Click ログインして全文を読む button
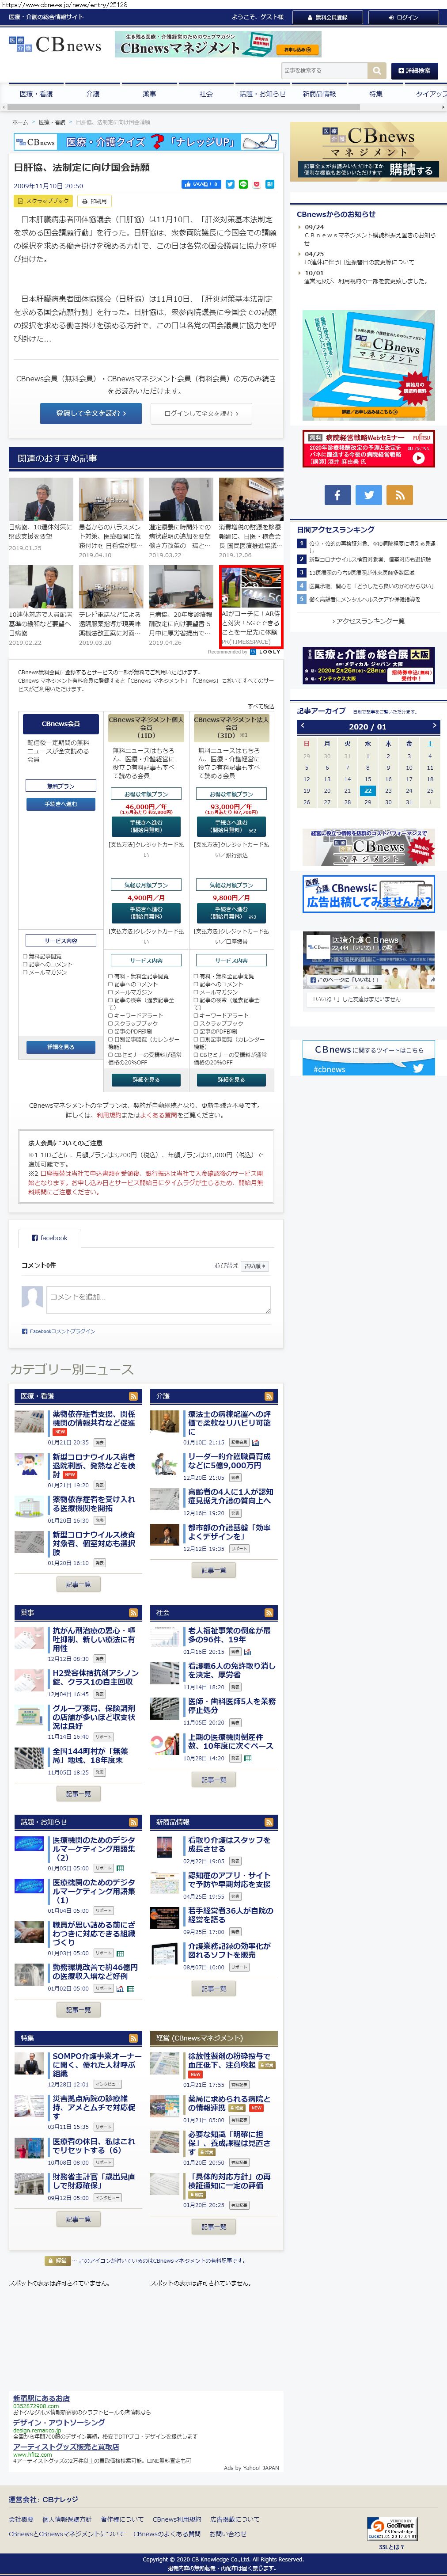This screenshot has height=2576, width=447. (x=202, y=413)
